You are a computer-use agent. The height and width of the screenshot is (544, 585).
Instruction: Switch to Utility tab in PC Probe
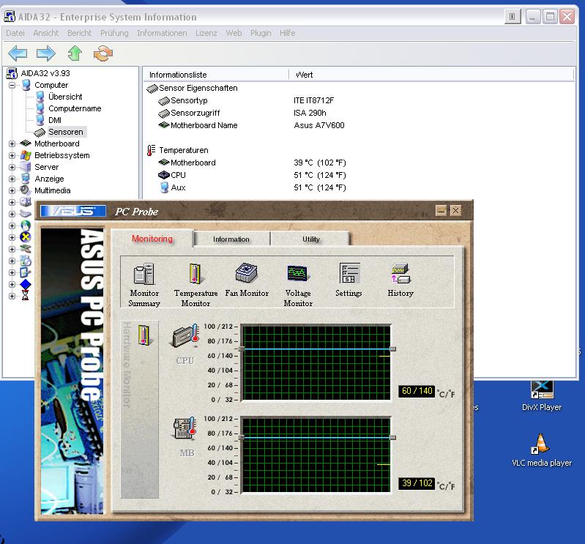tap(310, 239)
